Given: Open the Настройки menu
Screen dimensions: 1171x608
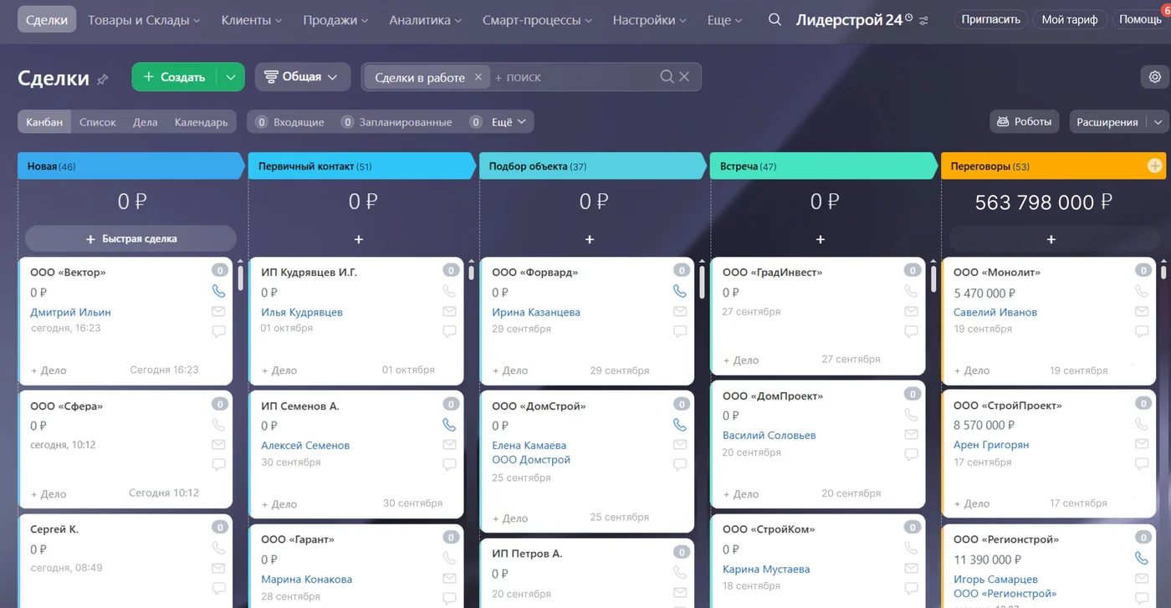Looking at the screenshot, I should pyautogui.click(x=650, y=20).
